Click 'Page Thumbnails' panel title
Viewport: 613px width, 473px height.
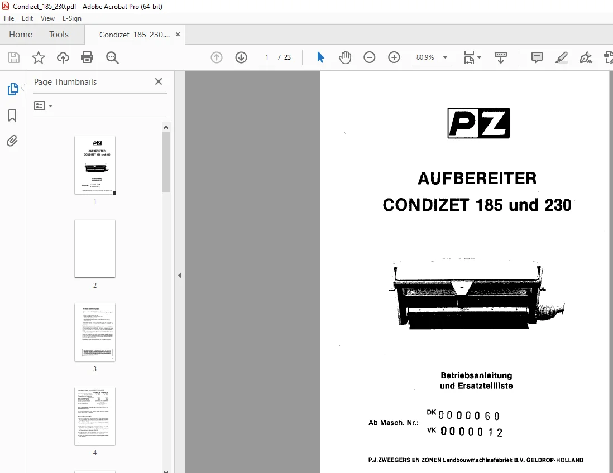click(65, 81)
